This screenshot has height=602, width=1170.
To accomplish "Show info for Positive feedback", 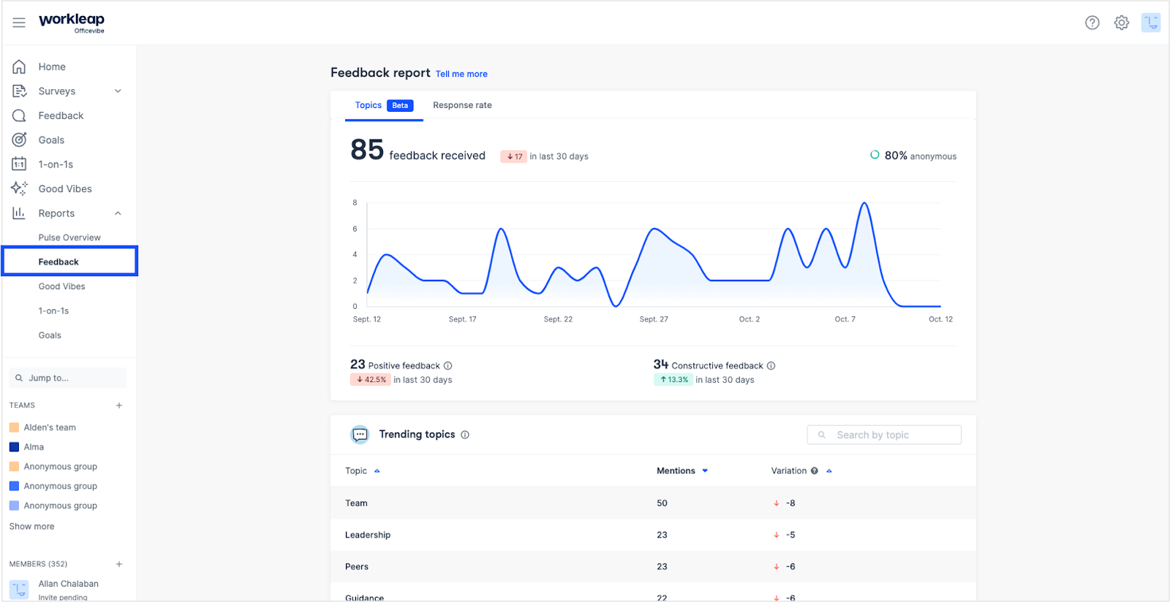I will point(448,366).
